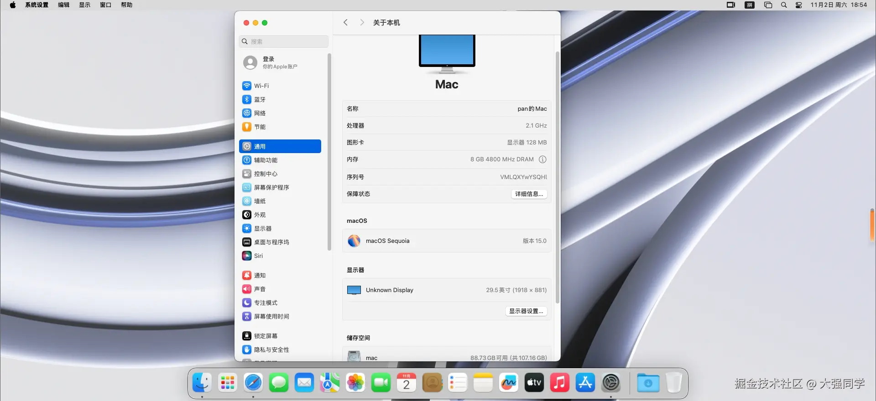Screen dimensions: 876x401
Task: Open Downloads folder in the Dock
Action: [648, 383]
